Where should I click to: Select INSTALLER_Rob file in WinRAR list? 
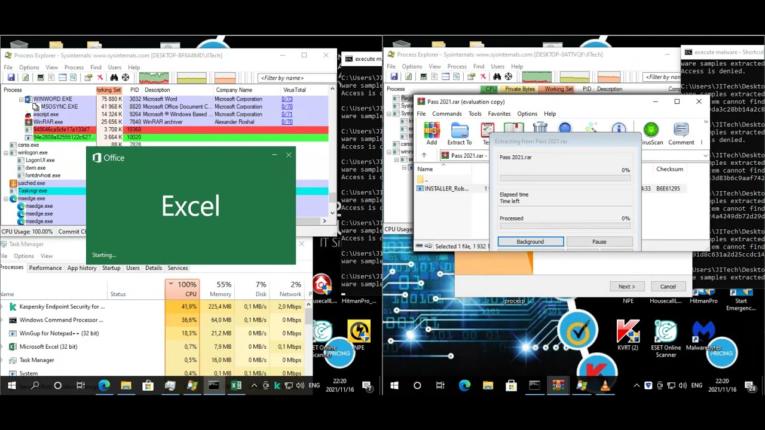pyautogui.click(x=446, y=189)
